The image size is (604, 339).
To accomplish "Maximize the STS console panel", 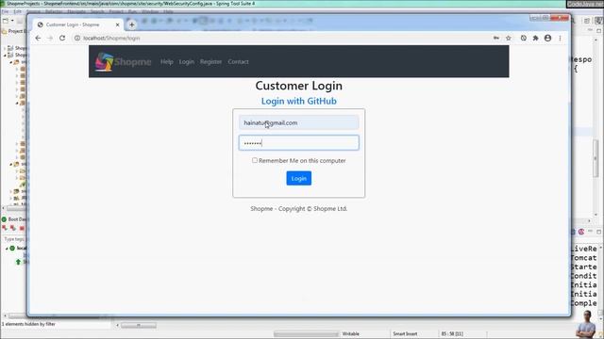I will pyautogui.click(x=598, y=232).
